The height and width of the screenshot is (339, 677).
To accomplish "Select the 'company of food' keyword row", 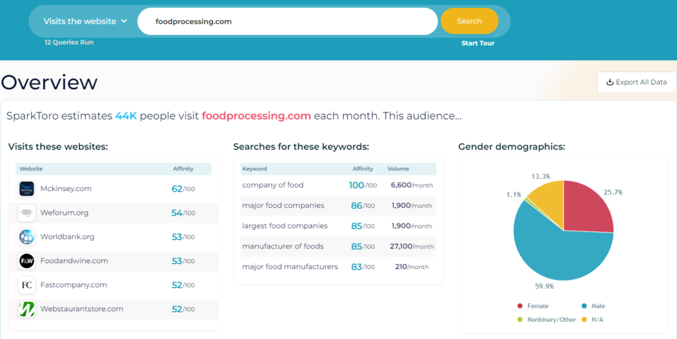I will click(338, 185).
